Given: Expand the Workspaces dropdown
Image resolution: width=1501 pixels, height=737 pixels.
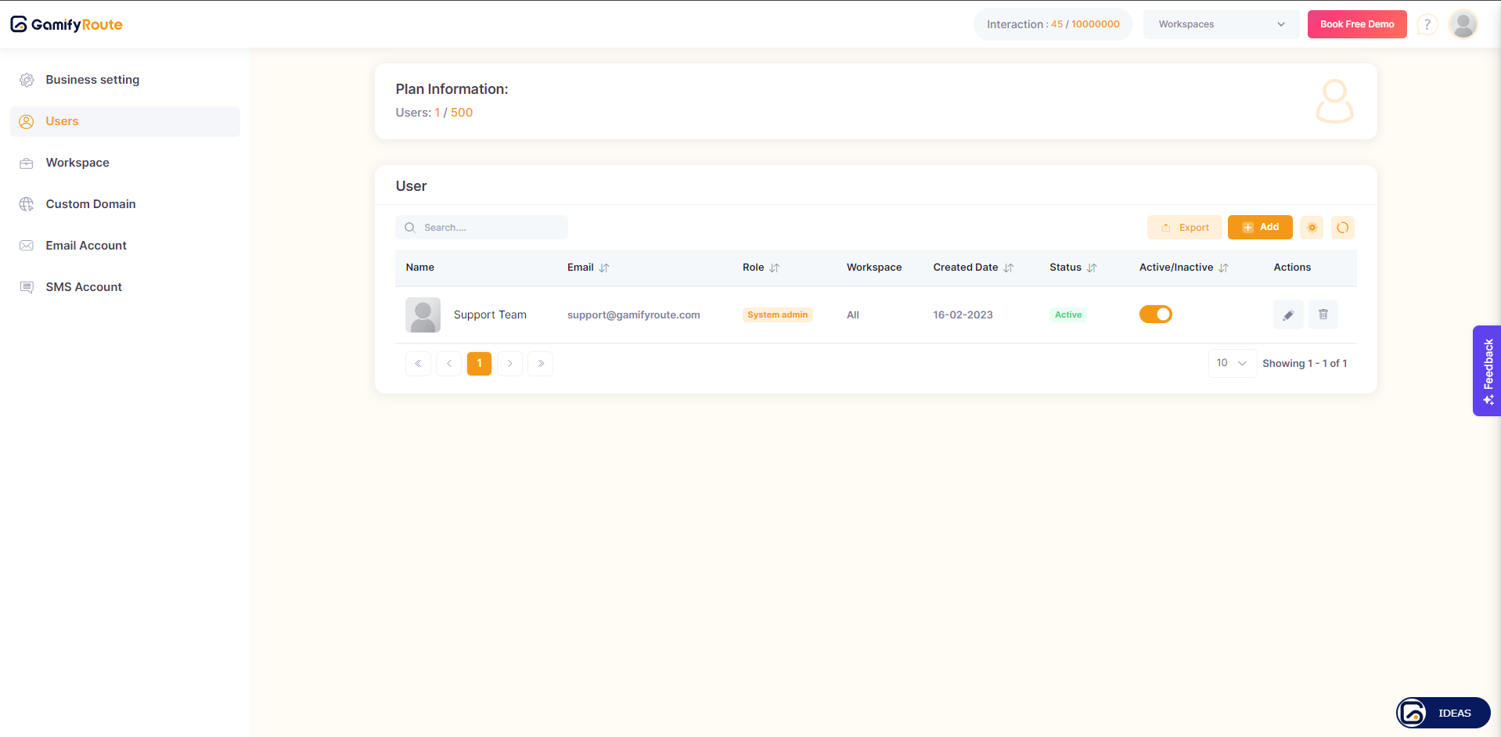Looking at the screenshot, I should coord(1220,24).
